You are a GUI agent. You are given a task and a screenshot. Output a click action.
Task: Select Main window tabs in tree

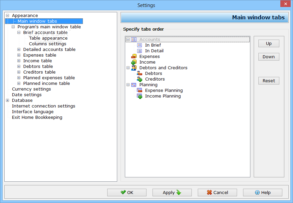37,21
